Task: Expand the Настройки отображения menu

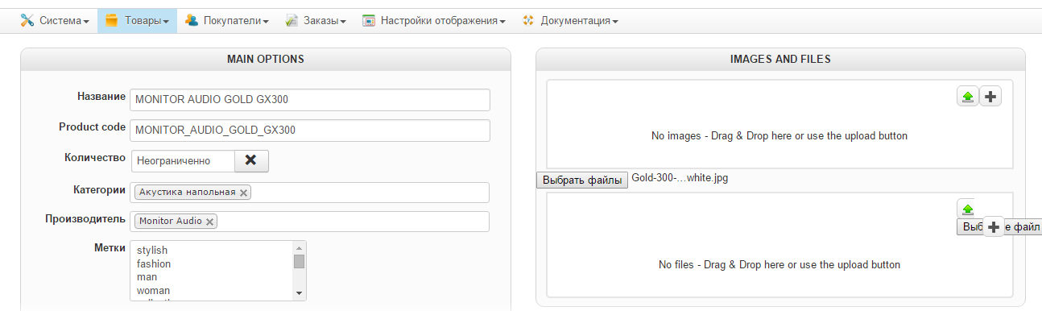Action: pyautogui.click(x=434, y=21)
